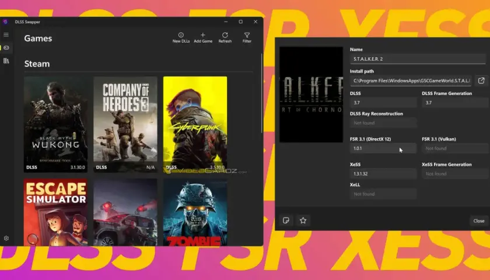Click the DLSS Swapper app icon in title bar
Screen dimensions: 490x280
click(x=5, y=22)
